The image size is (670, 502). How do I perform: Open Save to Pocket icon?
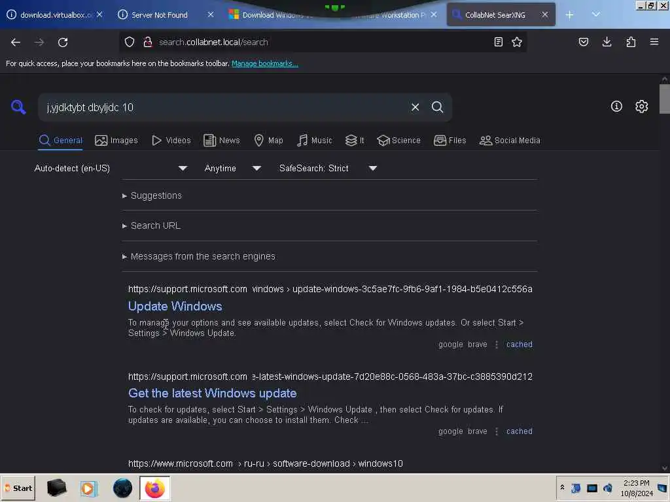point(583,42)
